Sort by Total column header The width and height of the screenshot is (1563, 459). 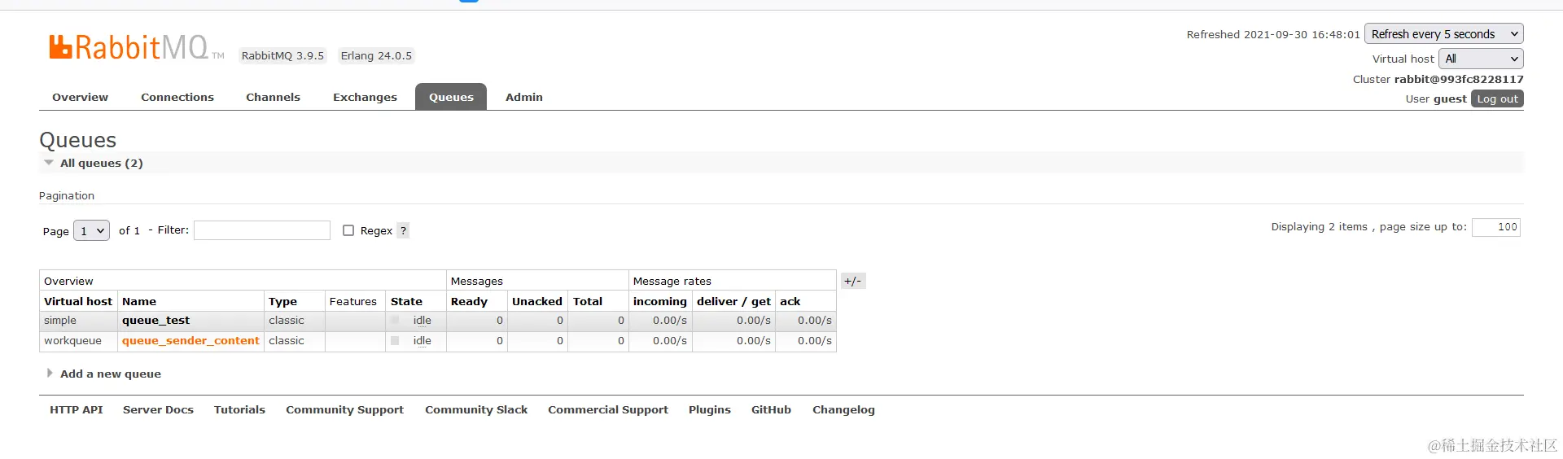pos(588,301)
